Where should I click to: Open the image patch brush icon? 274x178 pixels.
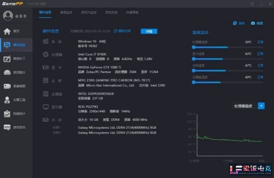point(7,59)
